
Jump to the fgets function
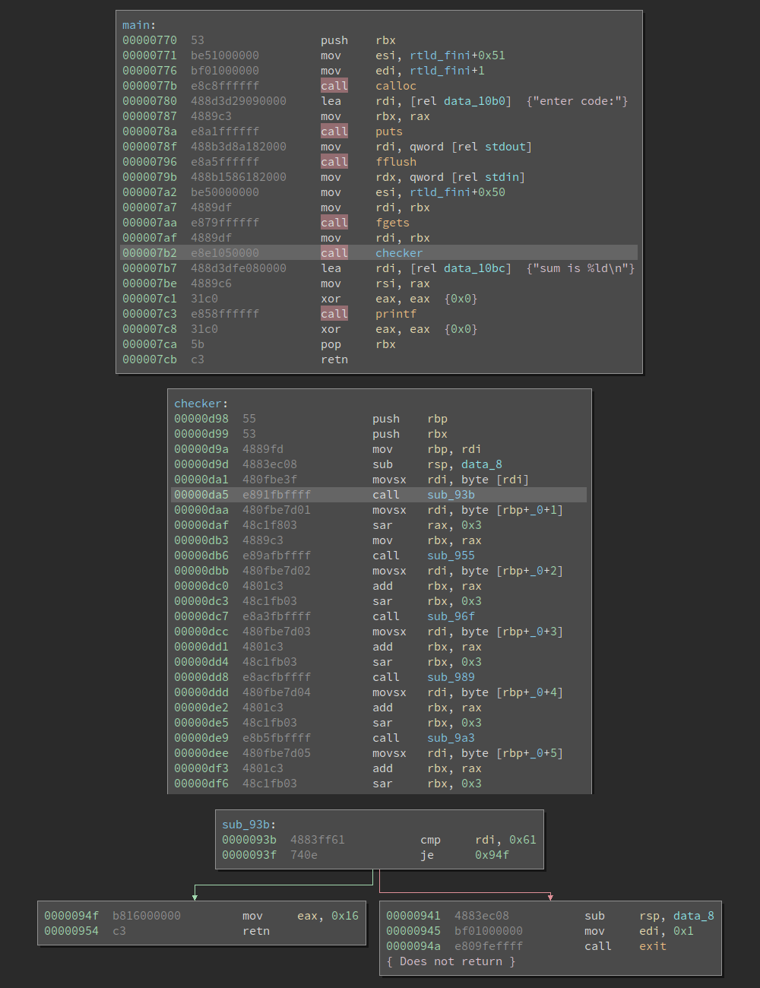[392, 223]
